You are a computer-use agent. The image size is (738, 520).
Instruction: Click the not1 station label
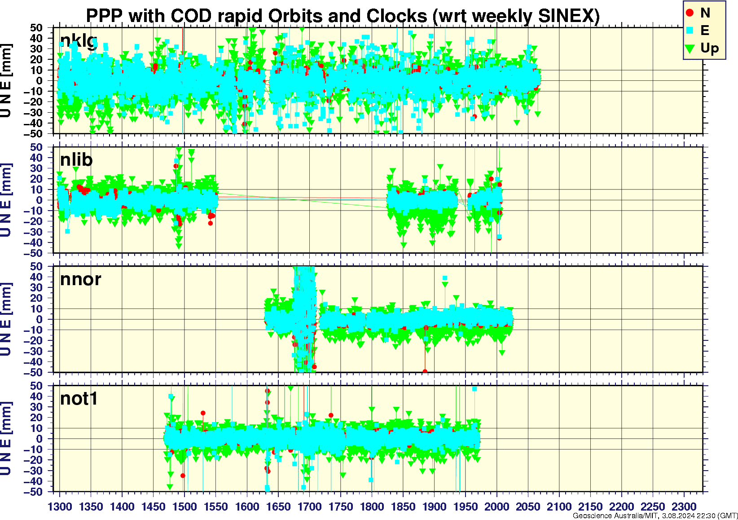click(79, 398)
